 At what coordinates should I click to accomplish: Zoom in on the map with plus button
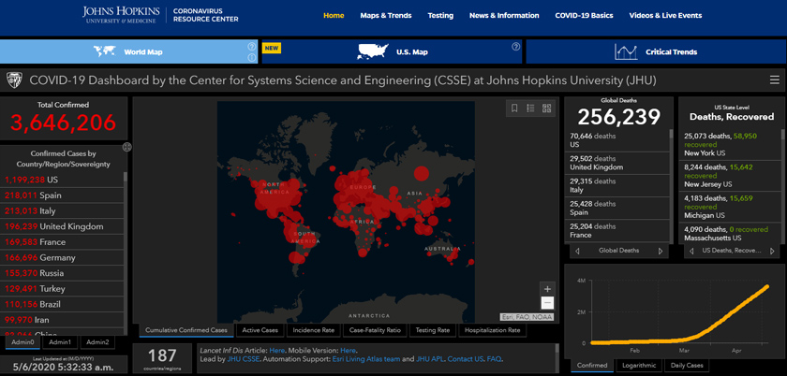547,288
